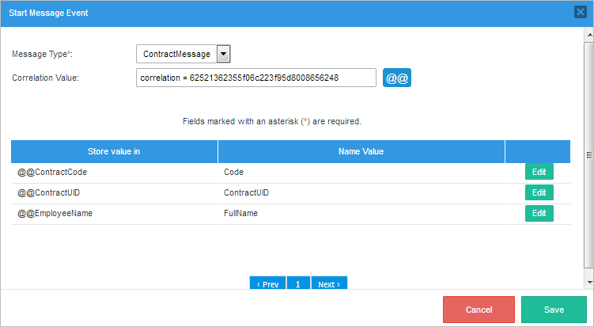Viewport: 594px width, 327px height.
Task: Select page 1 in pagination
Action: (x=297, y=283)
